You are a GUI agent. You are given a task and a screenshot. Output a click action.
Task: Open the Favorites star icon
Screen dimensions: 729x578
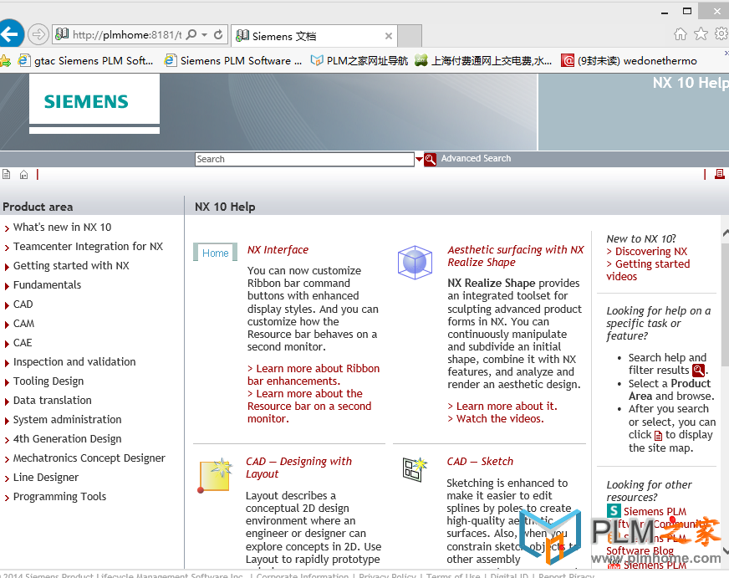tap(701, 34)
